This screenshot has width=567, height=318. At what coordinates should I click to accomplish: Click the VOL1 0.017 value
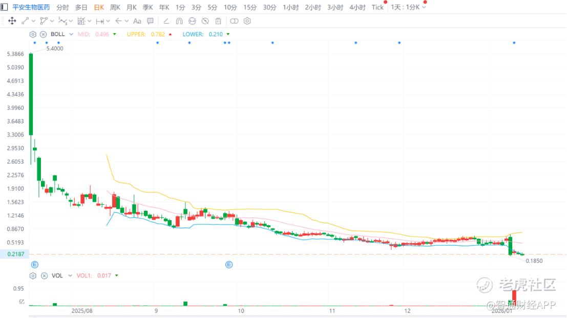coord(104,275)
